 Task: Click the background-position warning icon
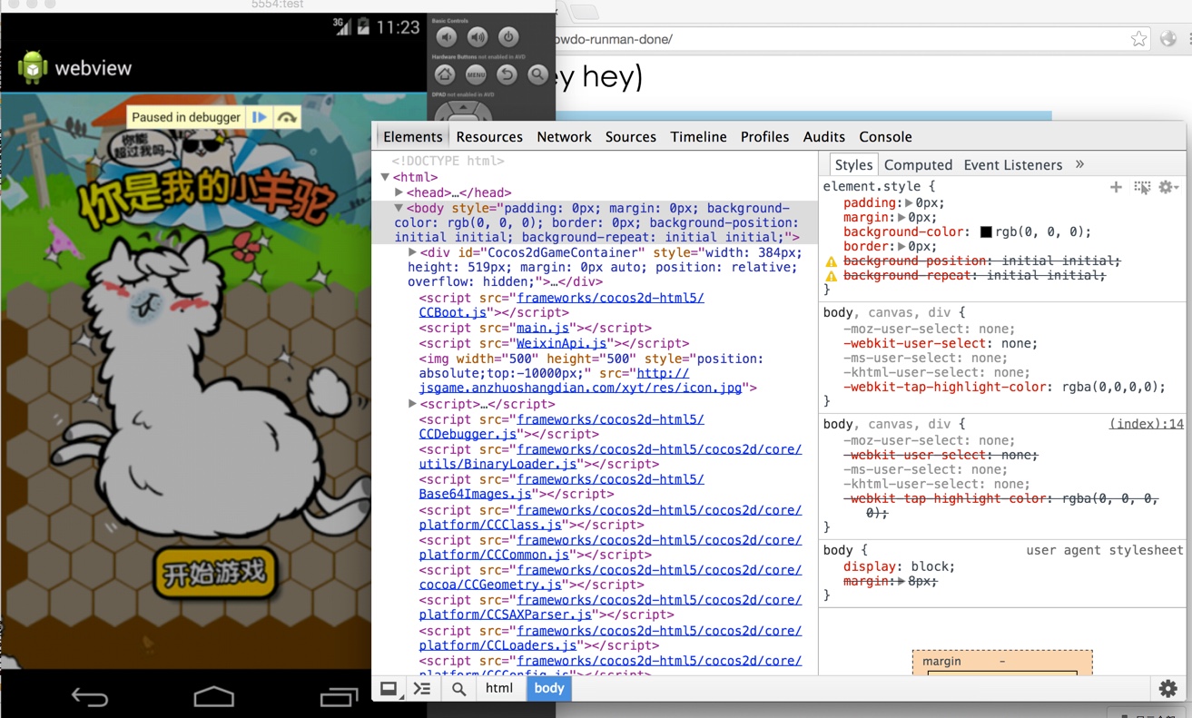click(831, 261)
